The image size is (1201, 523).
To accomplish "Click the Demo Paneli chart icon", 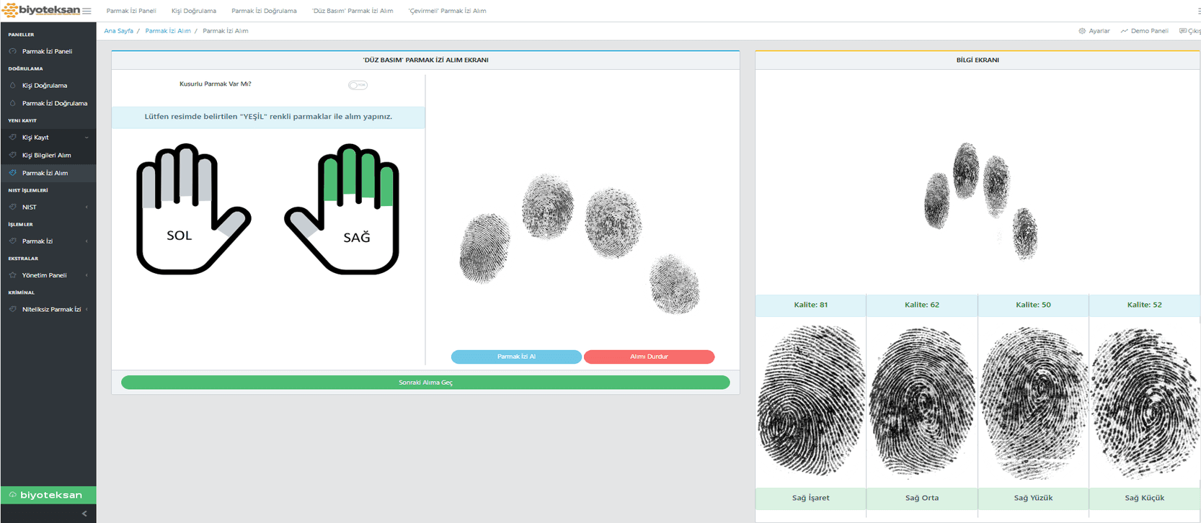I will click(1124, 31).
